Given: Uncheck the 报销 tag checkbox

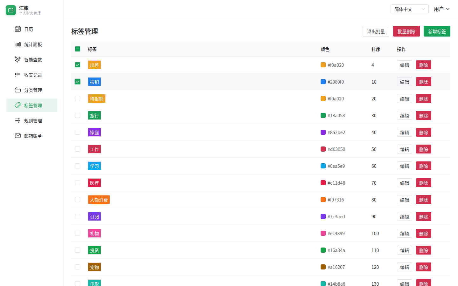Looking at the screenshot, I should [x=78, y=82].
